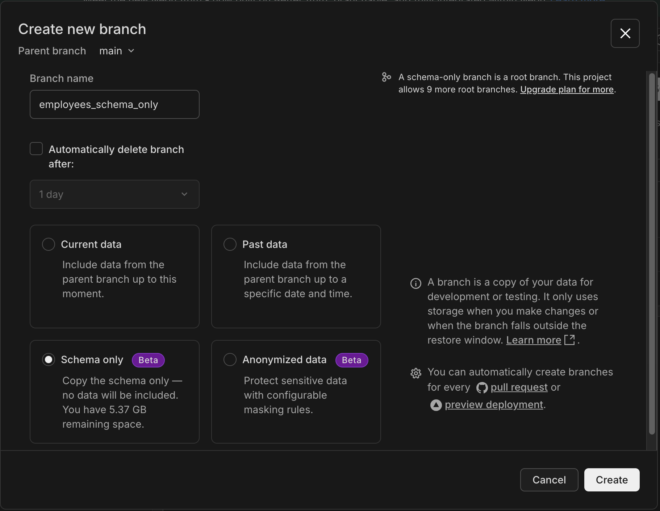Click the GitHub logo icon
The height and width of the screenshot is (511, 660).
click(x=482, y=388)
